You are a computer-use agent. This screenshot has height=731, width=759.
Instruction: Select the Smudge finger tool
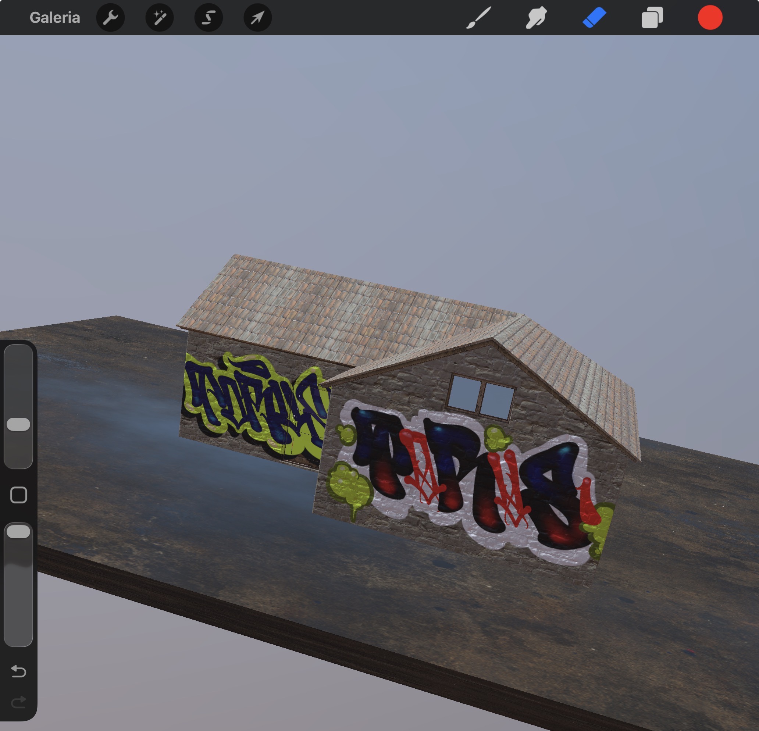coord(536,17)
